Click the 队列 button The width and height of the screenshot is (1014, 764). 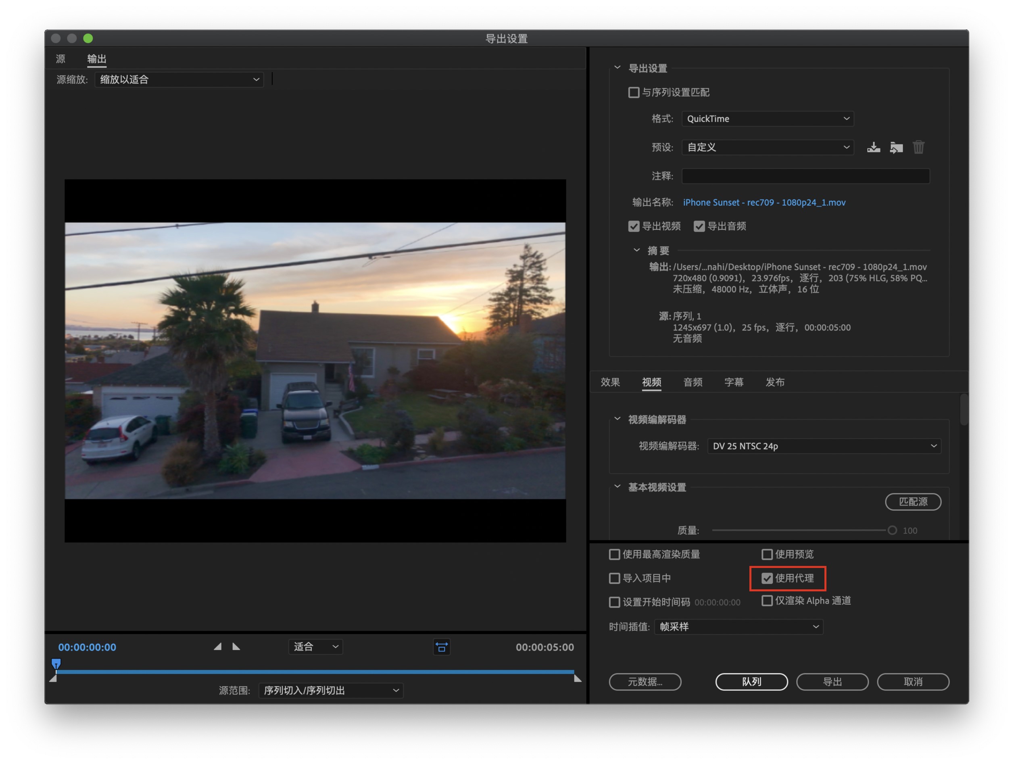click(751, 681)
